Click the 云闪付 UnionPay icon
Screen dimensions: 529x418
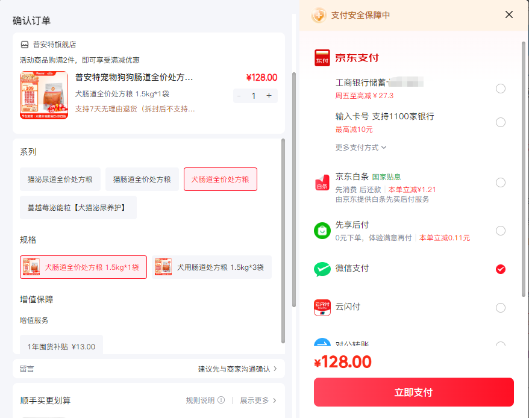click(322, 307)
